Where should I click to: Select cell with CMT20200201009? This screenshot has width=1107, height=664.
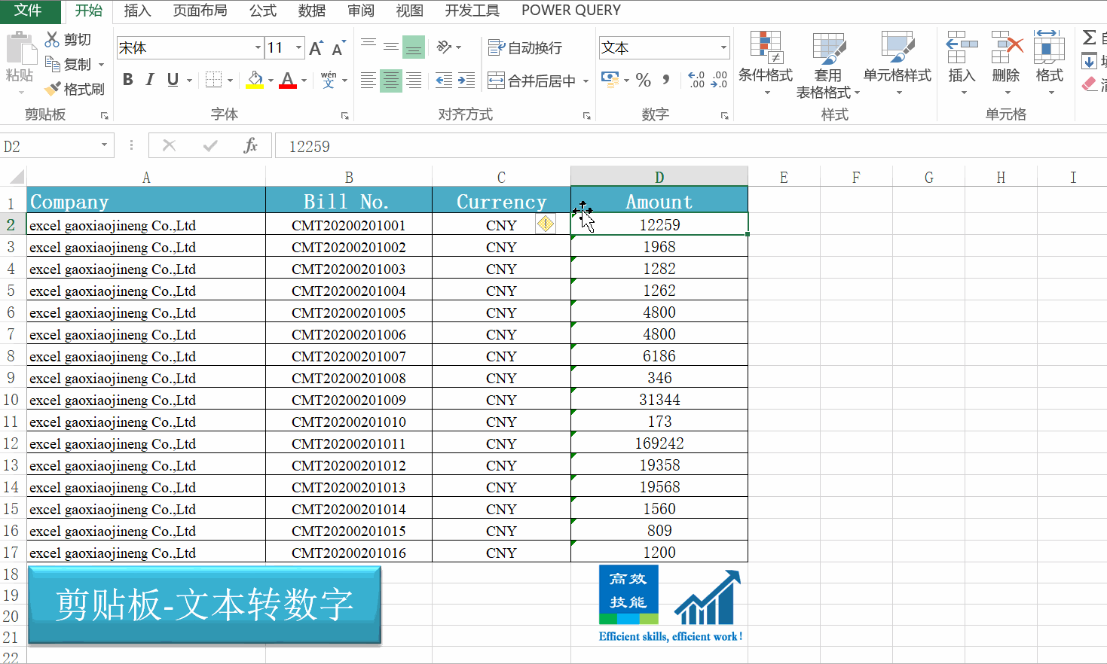pyautogui.click(x=349, y=400)
